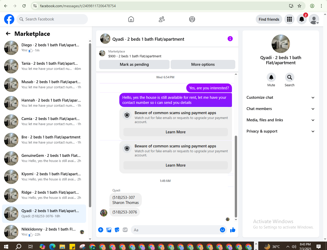
Task: Click the (518)253-3076 message bubble
Action: click(125, 212)
